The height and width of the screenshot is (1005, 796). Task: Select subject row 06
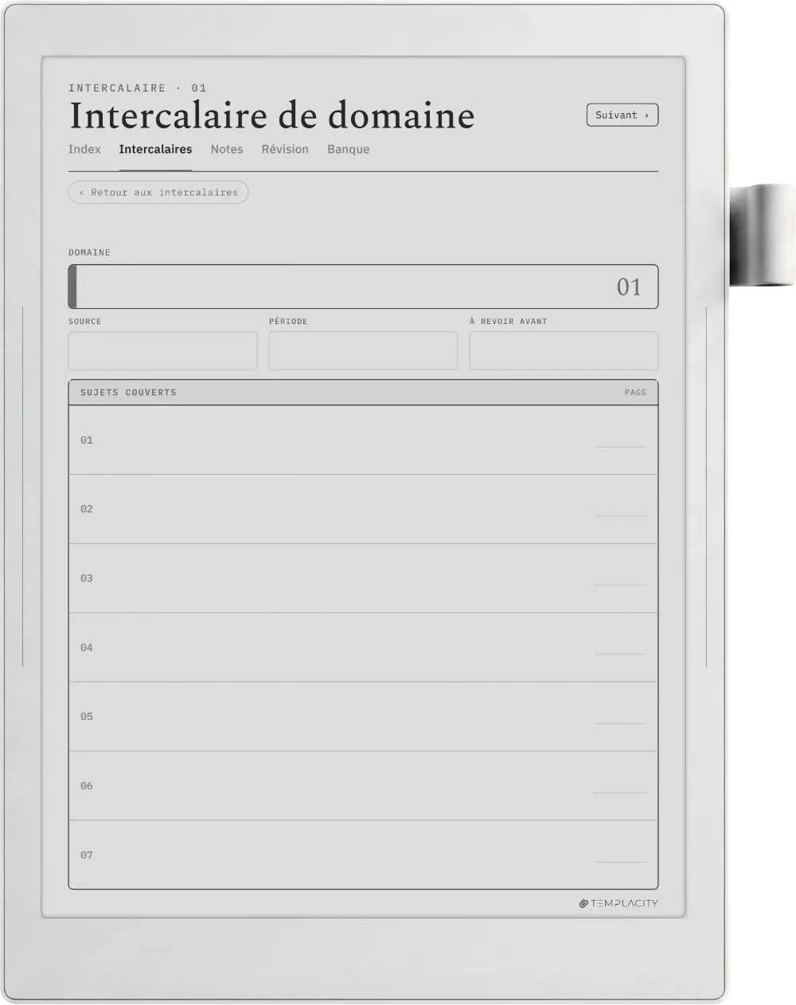click(363, 786)
